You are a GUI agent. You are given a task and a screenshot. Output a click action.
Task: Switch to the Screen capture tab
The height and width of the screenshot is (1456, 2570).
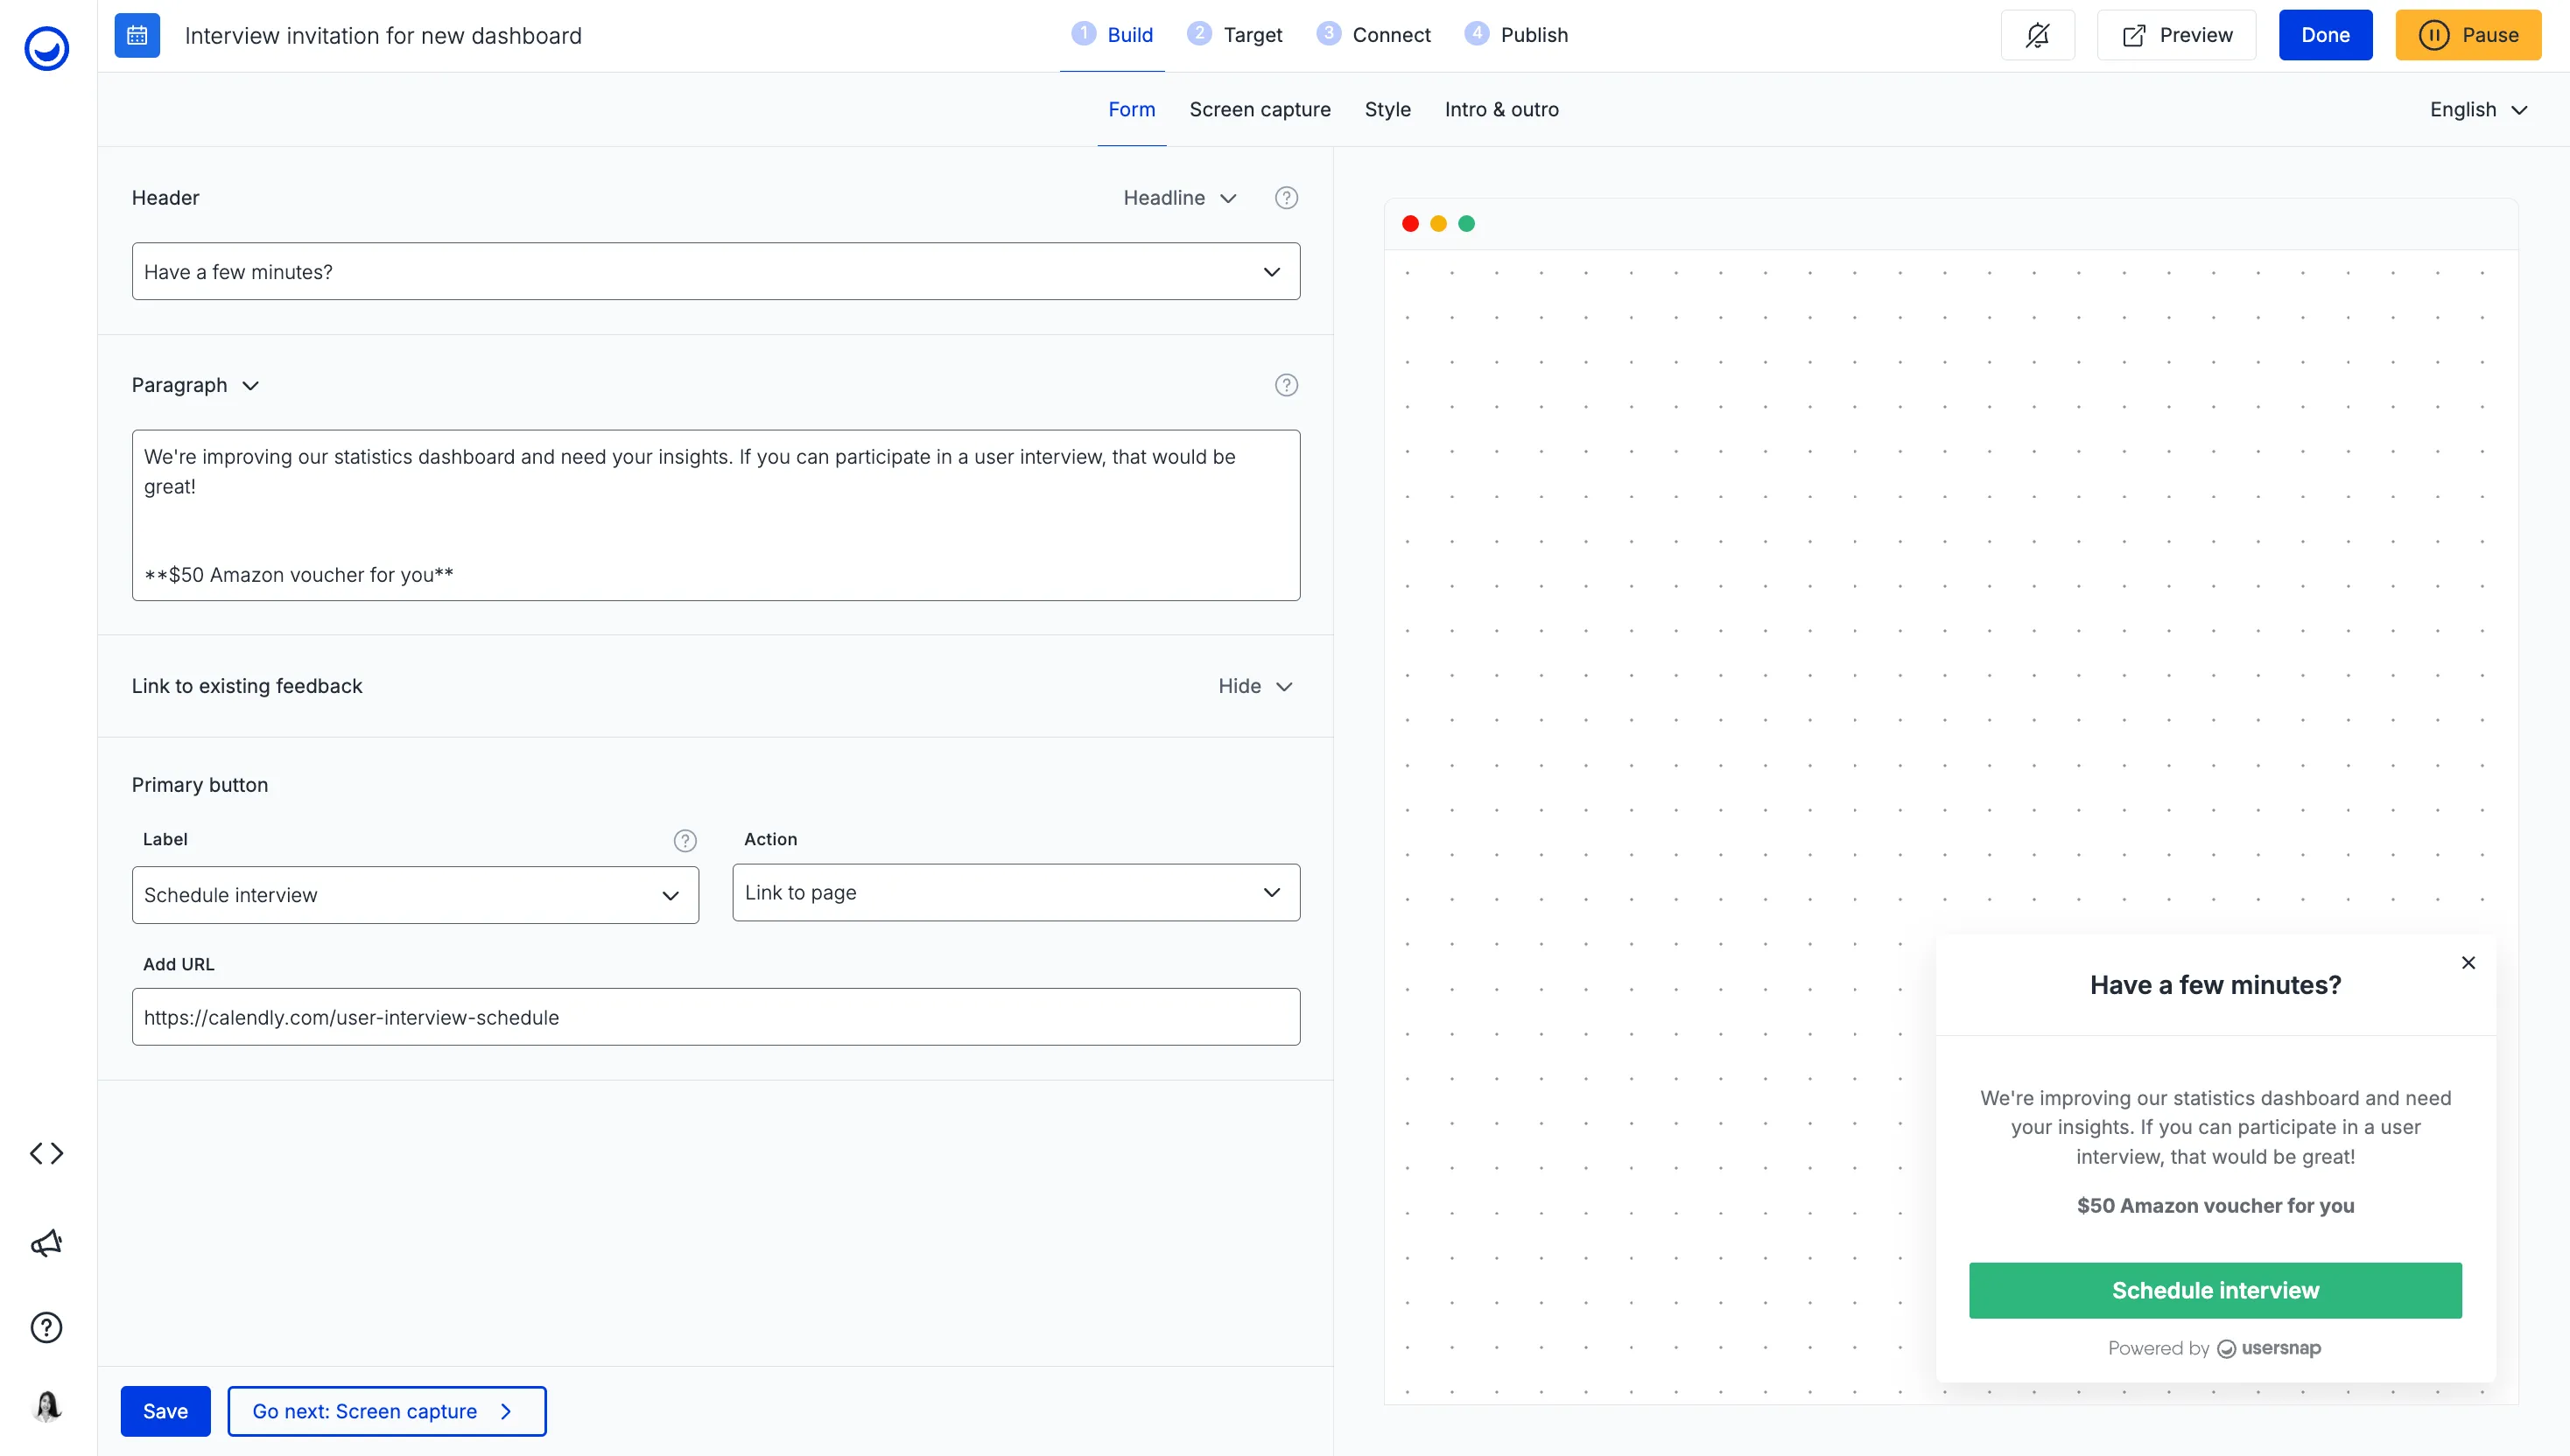coord(1260,109)
